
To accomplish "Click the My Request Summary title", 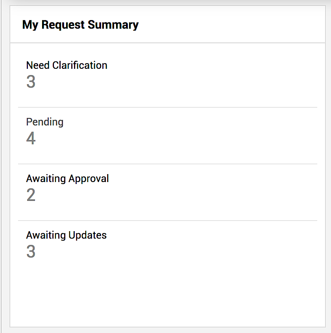I will [x=80, y=25].
